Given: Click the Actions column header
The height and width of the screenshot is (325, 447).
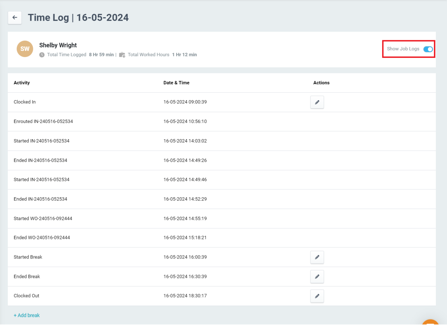Looking at the screenshot, I should point(321,83).
